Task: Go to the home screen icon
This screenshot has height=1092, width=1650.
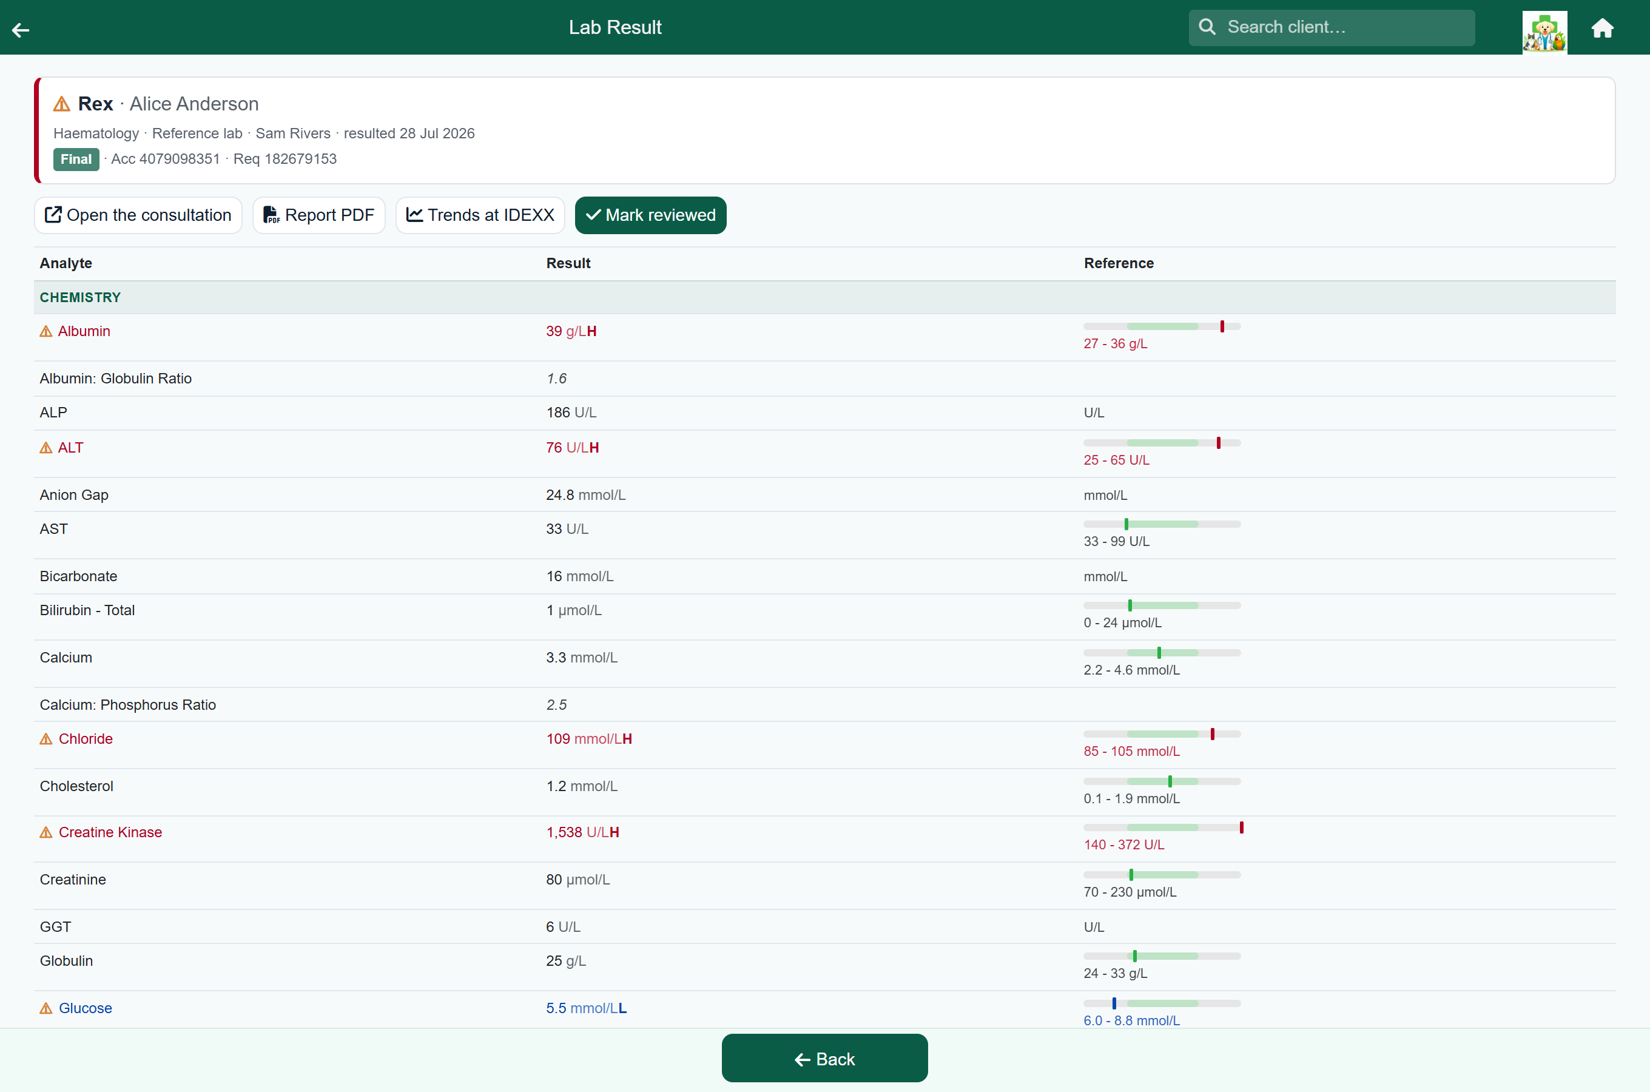Action: point(1603,28)
